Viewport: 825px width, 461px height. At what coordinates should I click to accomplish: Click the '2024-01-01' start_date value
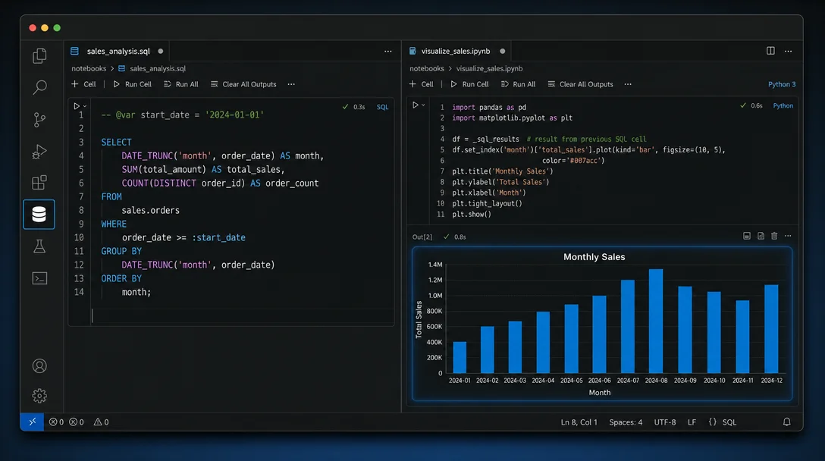tap(234, 114)
